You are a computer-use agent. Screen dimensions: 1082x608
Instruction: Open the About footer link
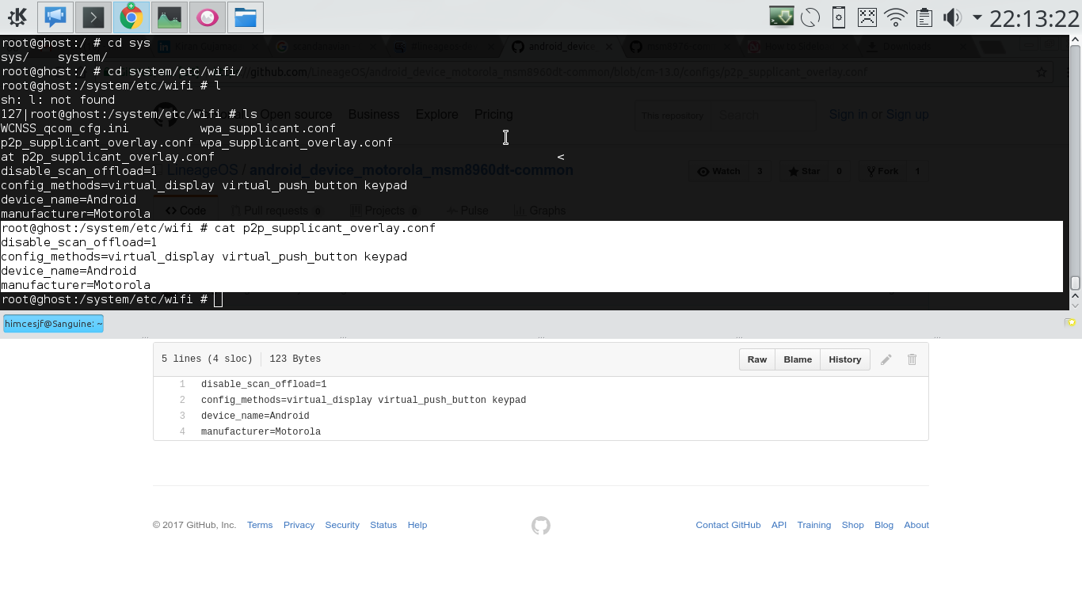[x=916, y=525]
